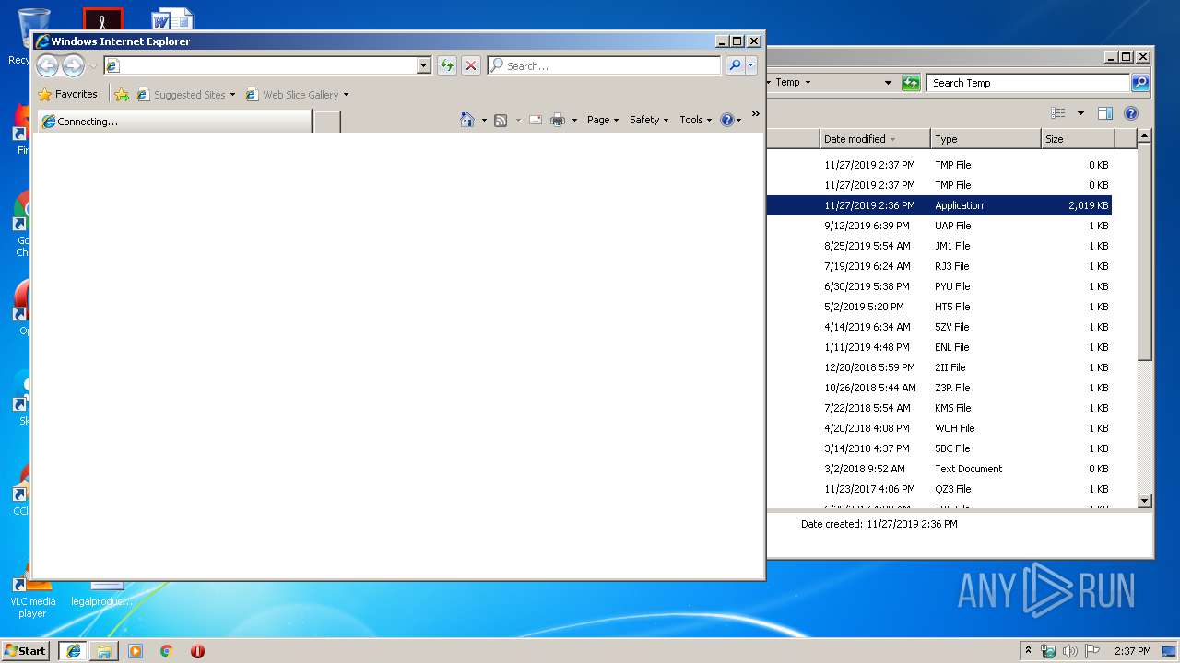Click the search magnifier in Temp Explorer window
The image size is (1180, 663).
click(x=1140, y=83)
